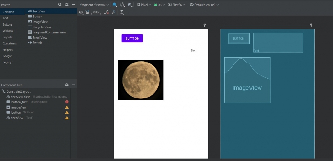Select the Widgets palette category
This screenshot has width=333, height=161.
click(x=8, y=31)
